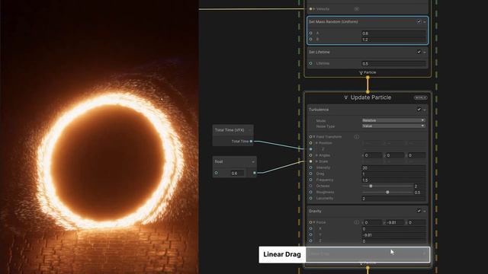Open Turbulence Noise Type dropdown
The width and height of the screenshot is (488, 274).
(x=393, y=126)
